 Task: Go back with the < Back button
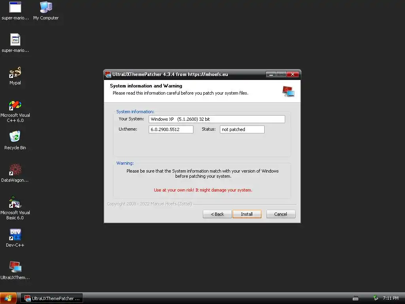[x=217, y=214]
